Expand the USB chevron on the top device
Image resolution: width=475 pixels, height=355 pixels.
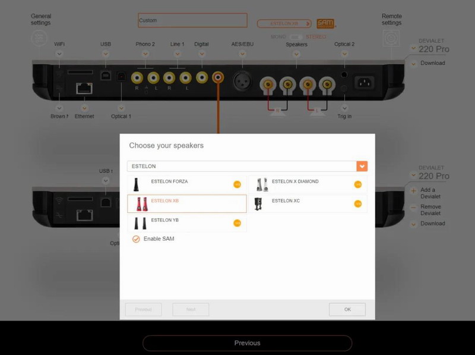point(106,54)
